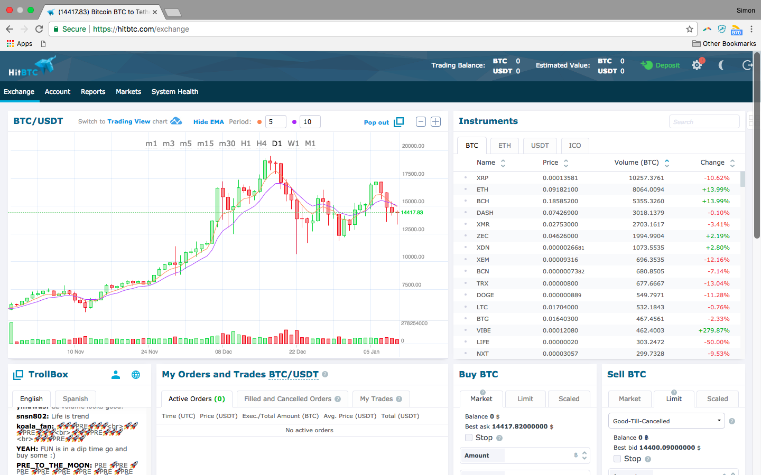Click instruments list scrollbar thumb
The width and height of the screenshot is (761, 475).
point(743,179)
